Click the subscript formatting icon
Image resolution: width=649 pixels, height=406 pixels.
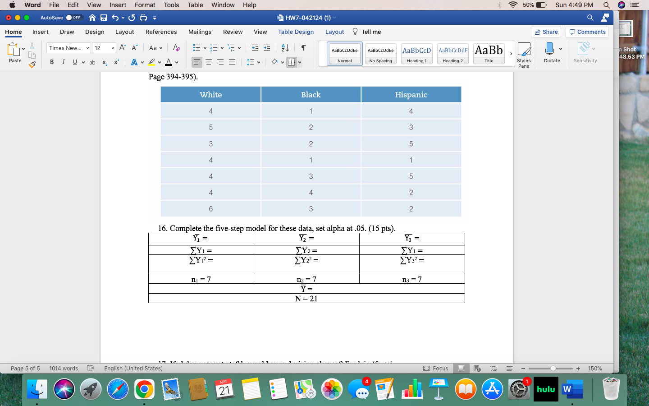tap(105, 62)
